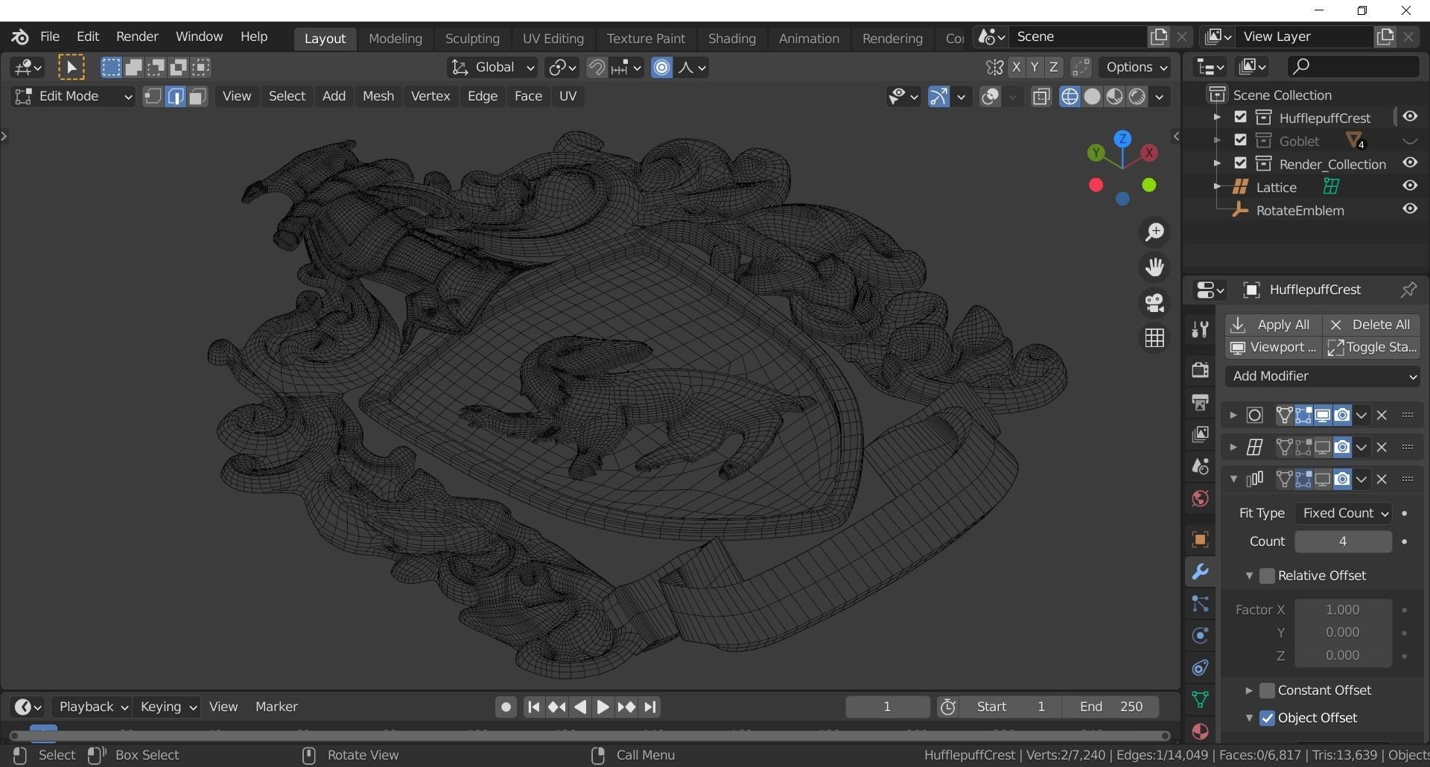Image resolution: width=1430 pixels, height=767 pixels.
Task: Enable Constant Offset checkbox
Action: tap(1267, 691)
